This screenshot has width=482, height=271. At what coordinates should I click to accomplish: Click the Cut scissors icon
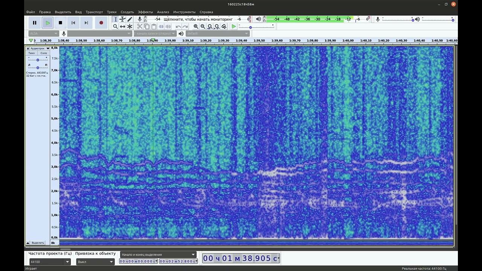[140, 26]
